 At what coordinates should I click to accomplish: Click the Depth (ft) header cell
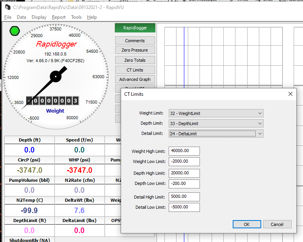[x=30, y=140]
